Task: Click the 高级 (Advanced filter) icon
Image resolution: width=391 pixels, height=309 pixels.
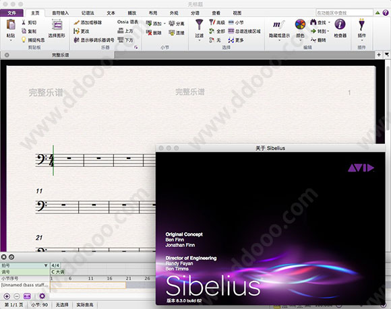Action: pos(212,22)
